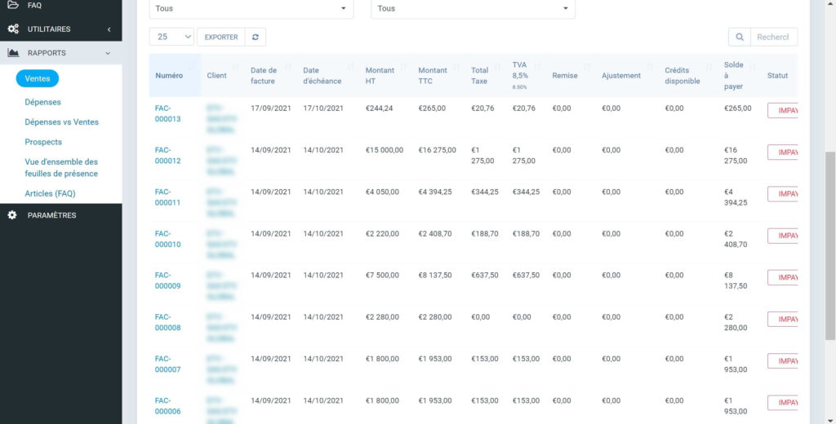Click the €244,24 Montant HT cell

point(379,108)
